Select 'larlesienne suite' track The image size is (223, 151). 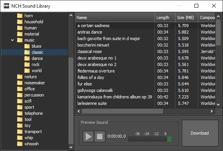[x=145, y=103]
